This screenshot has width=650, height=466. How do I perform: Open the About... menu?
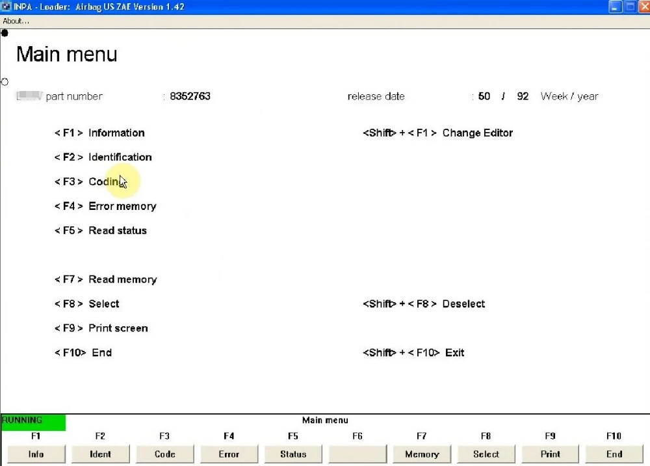pyautogui.click(x=16, y=21)
